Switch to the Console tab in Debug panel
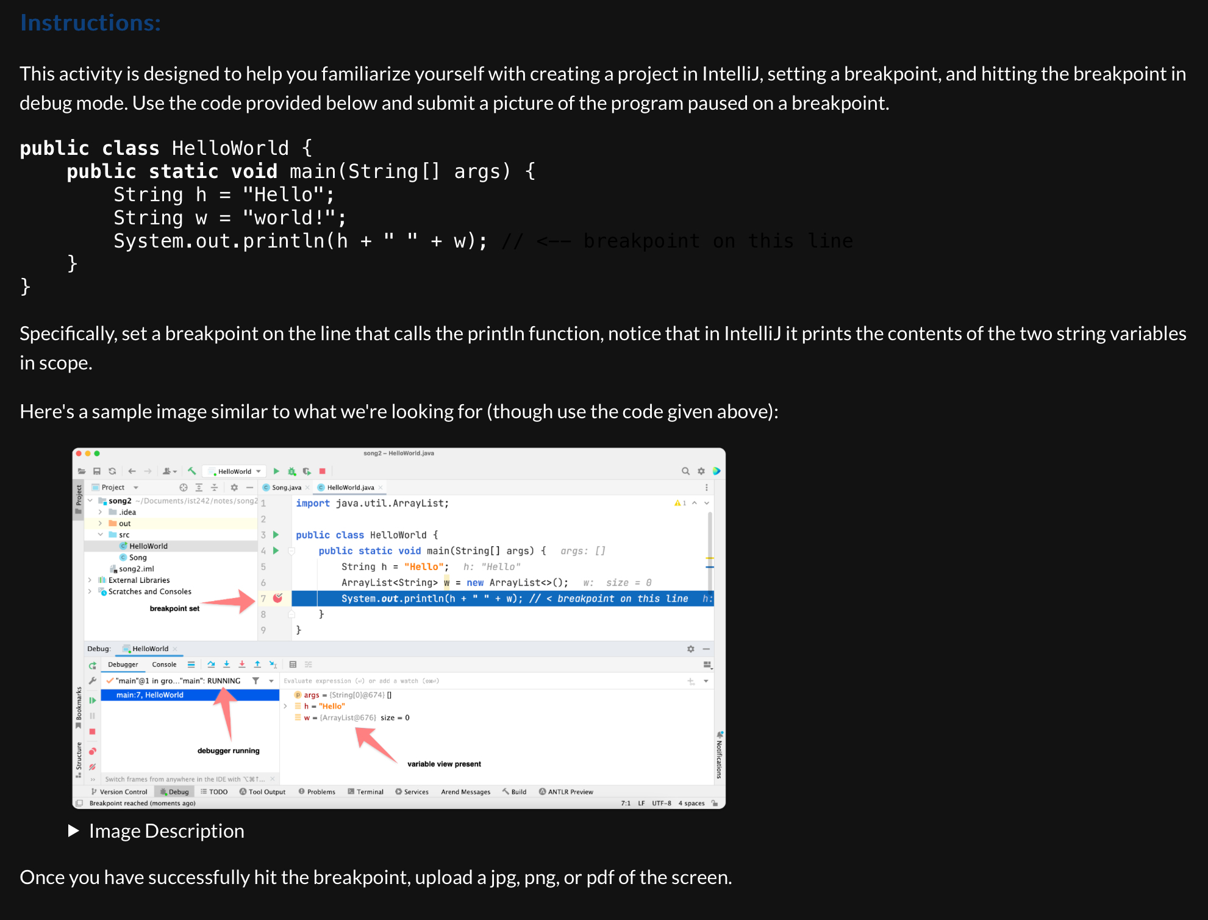1208x920 pixels. (x=164, y=665)
